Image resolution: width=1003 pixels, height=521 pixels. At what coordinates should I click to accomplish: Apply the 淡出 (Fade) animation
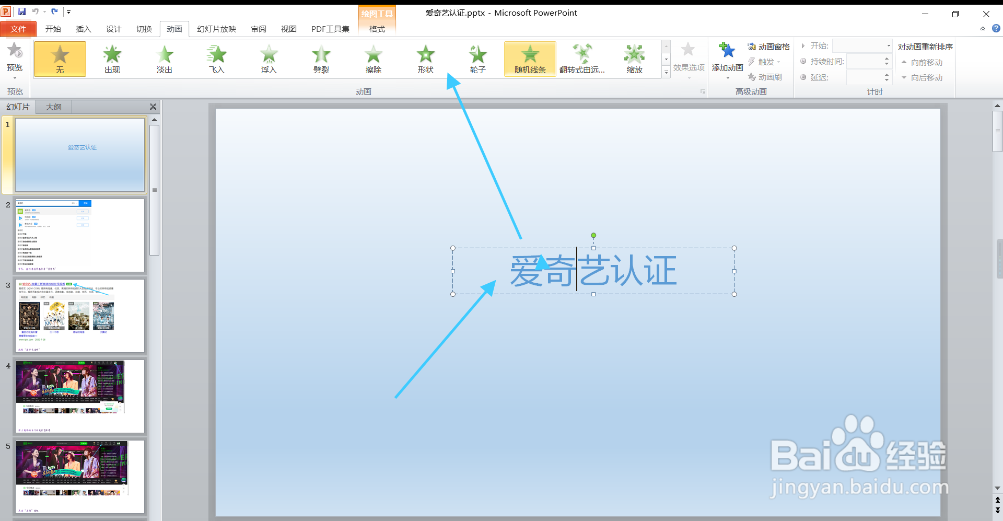point(165,59)
